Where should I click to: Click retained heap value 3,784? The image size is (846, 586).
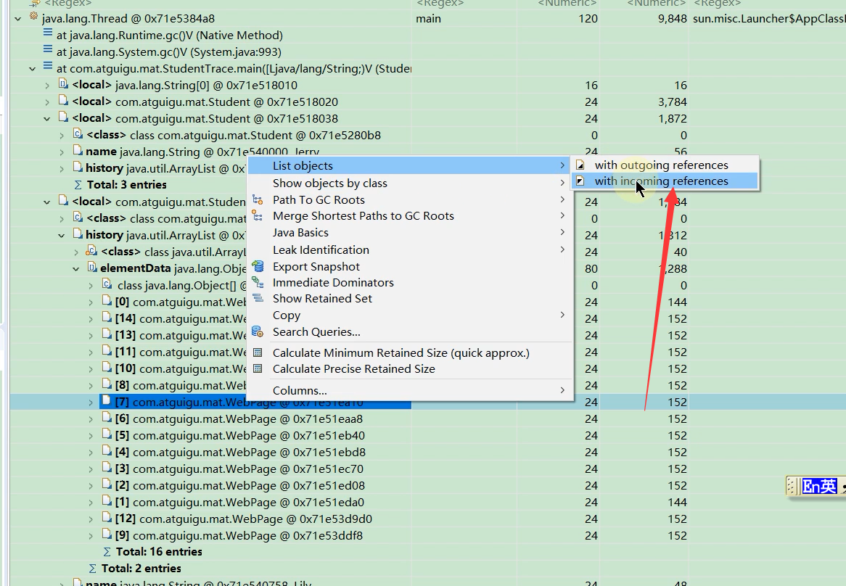pos(672,102)
